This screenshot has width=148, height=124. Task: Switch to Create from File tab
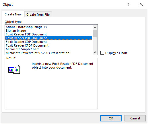[x=38, y=15]
